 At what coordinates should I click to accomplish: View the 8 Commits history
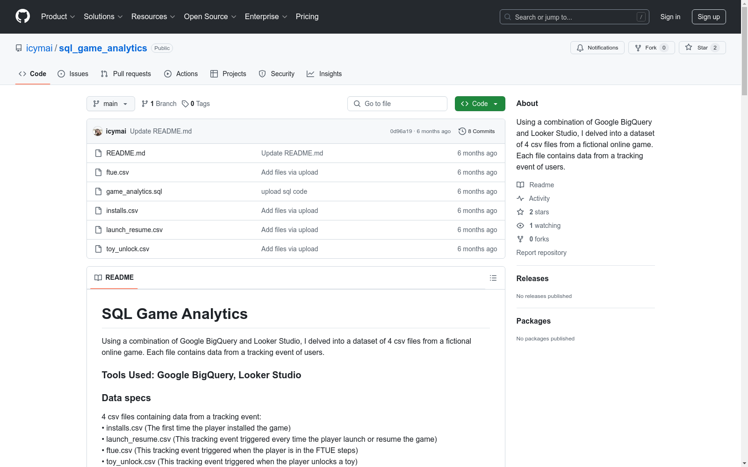[x=477, y=131]
